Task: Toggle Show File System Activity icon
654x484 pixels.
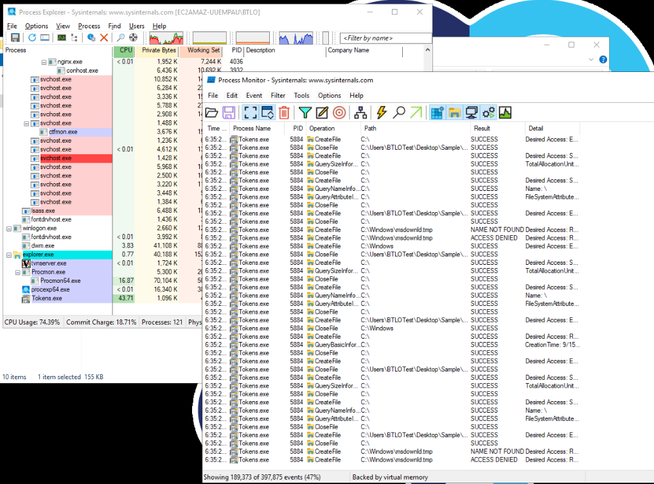Action: (454, 112)
